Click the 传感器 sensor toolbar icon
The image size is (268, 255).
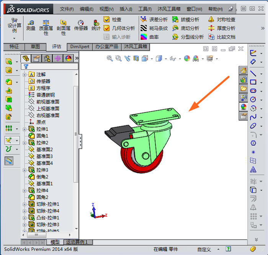click(81, 25)
